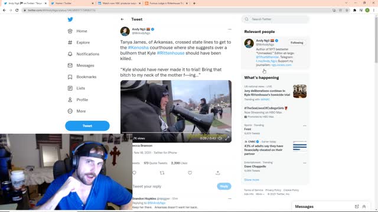The height and width of the screenshot is (212, 378).
Task: Switch to the Rittenhouse judge browser tab
Action: [x=166, y=4]
